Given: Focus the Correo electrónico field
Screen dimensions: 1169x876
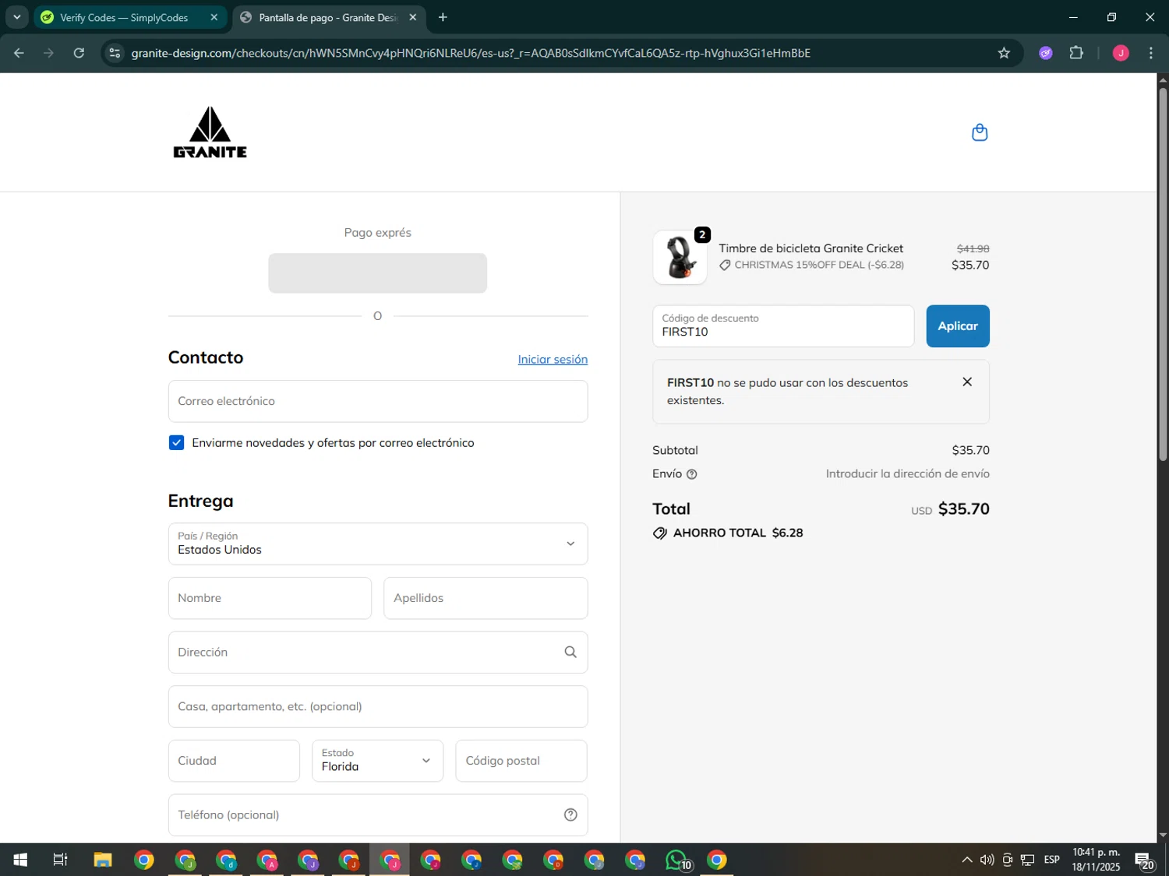Looking at the screenshot, I should tap(378, 401).
